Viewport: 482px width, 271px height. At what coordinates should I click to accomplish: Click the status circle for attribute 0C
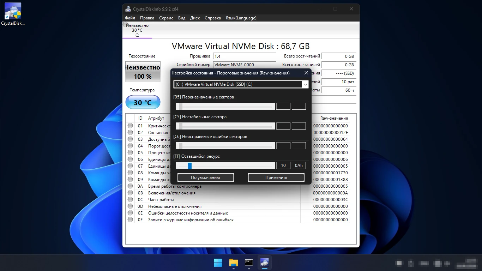(x=130, y=200)
